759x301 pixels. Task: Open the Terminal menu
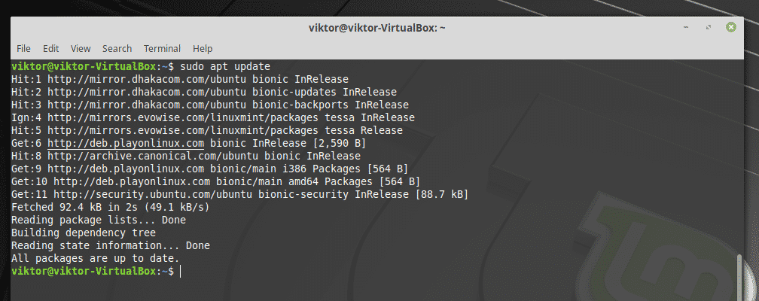click(162, 48)
